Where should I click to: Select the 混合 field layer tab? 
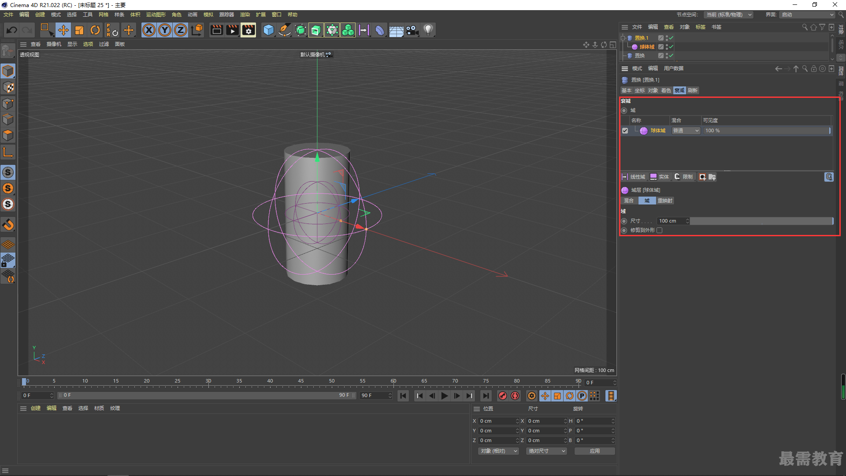[629, 201]
